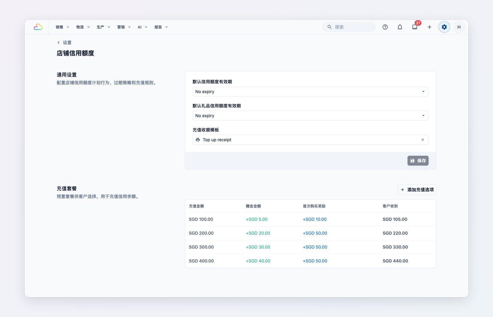
Task: Open the 销售 menu
Action: point(63,27)
